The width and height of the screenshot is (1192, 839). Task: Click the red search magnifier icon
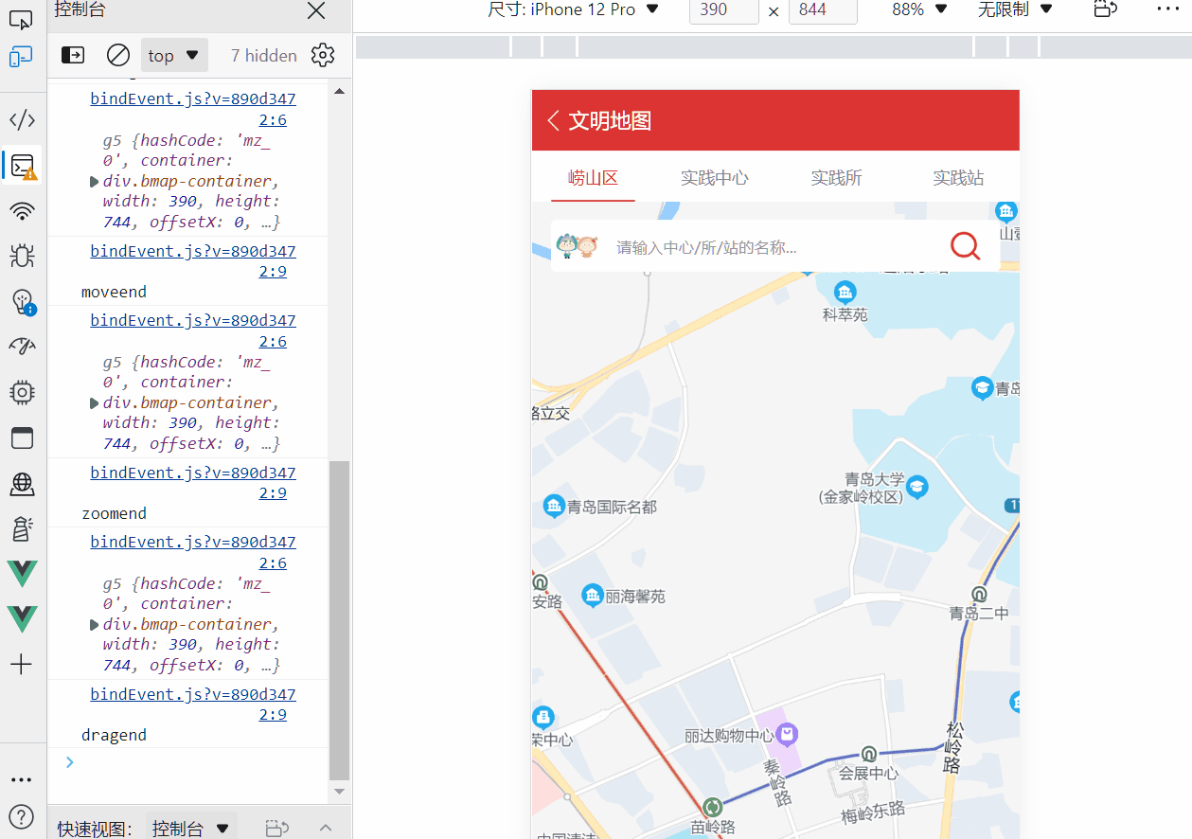(965, 246)
